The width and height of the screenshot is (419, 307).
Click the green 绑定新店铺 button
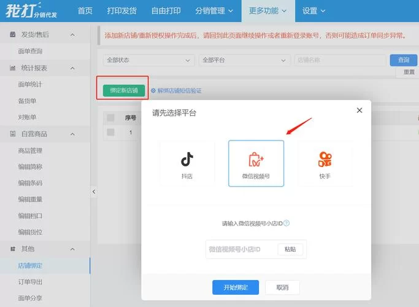coord(124,91)
